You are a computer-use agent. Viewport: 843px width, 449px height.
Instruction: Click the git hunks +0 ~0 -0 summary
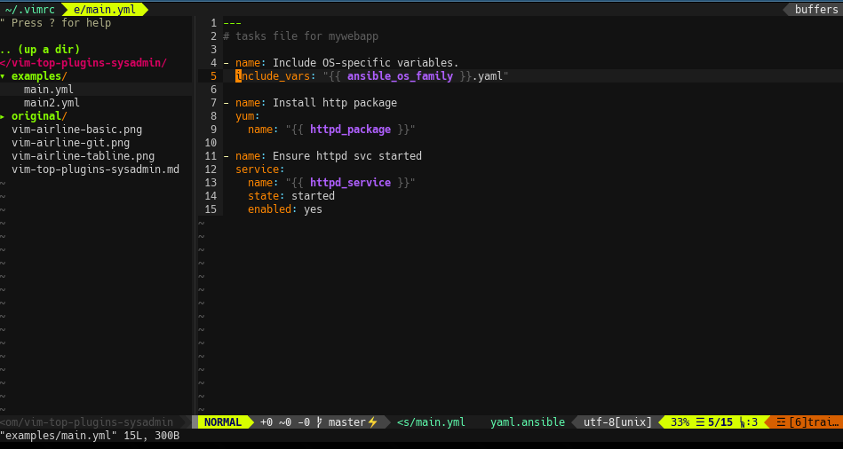[284, 422]
